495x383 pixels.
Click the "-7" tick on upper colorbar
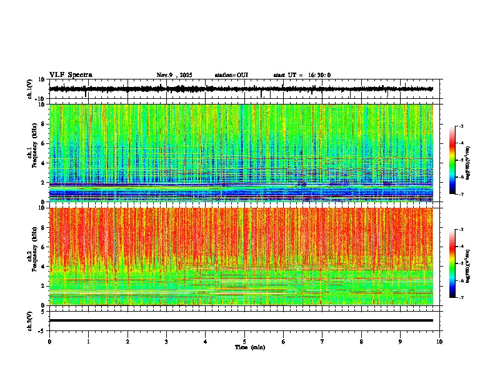[461, 195]
